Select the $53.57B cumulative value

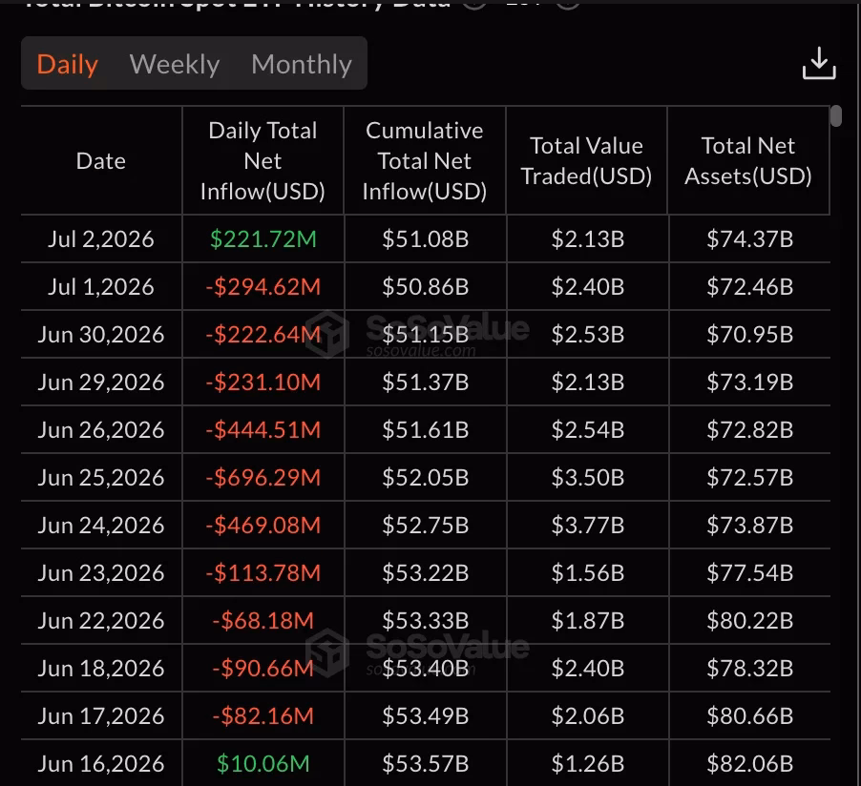(426, 764)
